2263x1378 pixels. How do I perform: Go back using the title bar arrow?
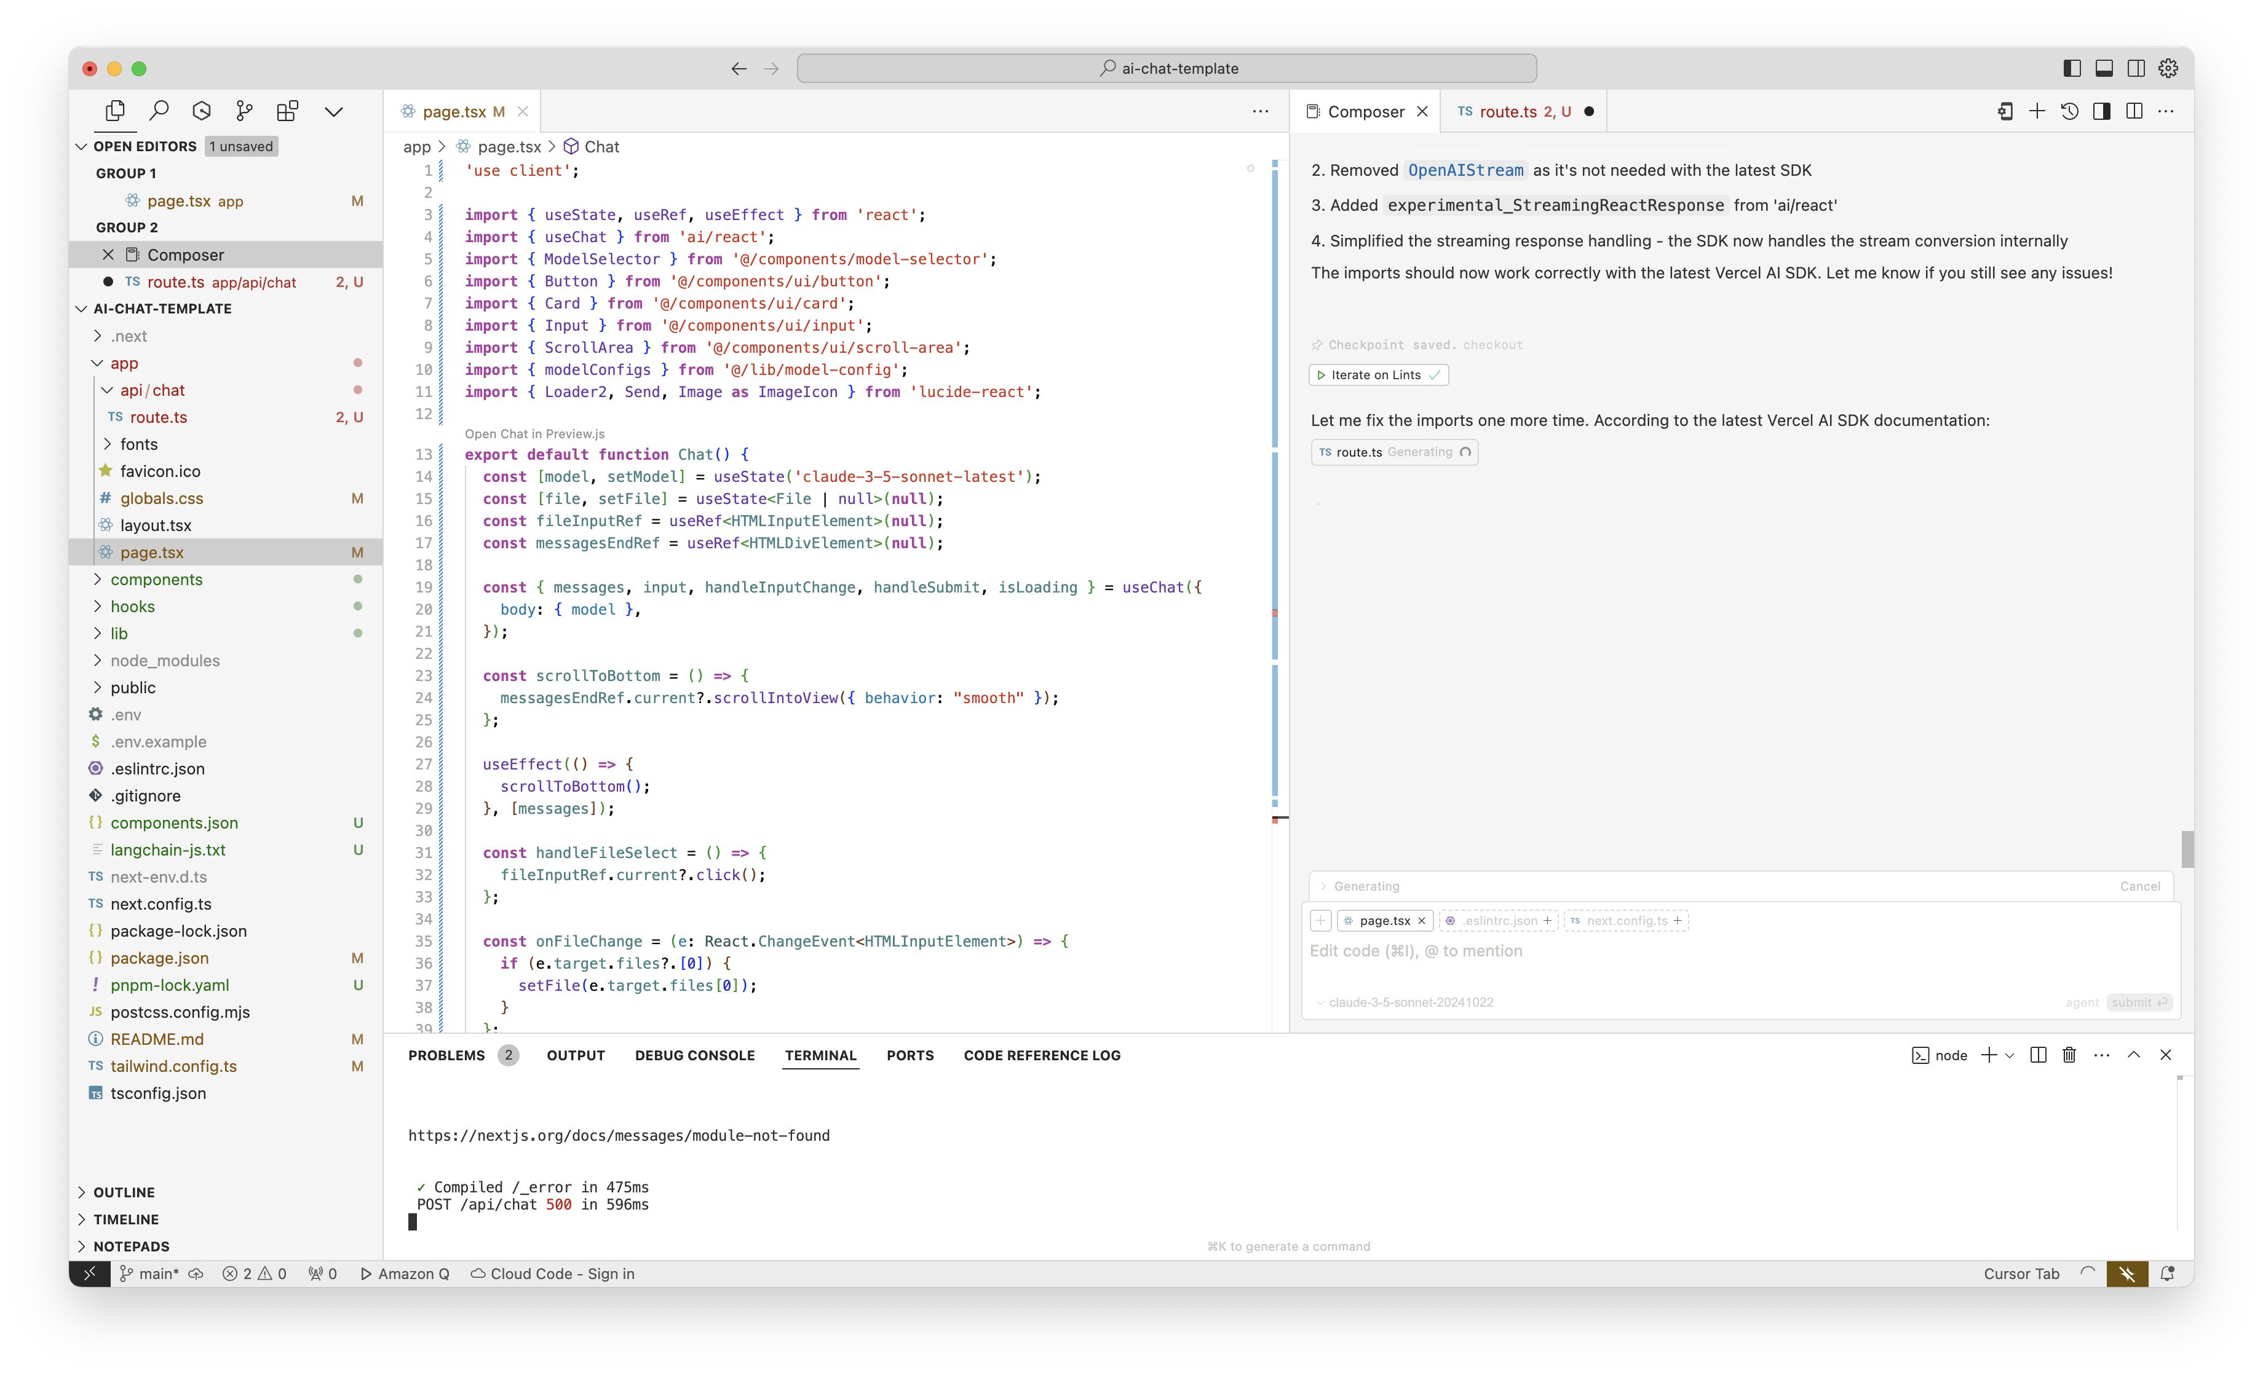point(739,69)
